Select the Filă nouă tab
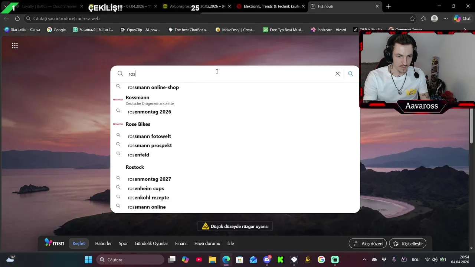Screen dimensions: 475x267 pyautogui.click(x=345, y=6)
